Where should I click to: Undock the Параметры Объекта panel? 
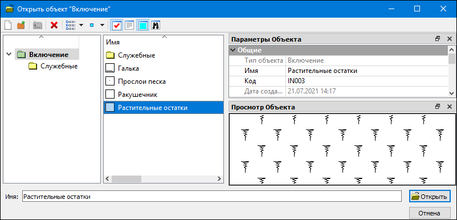point(438,39)
